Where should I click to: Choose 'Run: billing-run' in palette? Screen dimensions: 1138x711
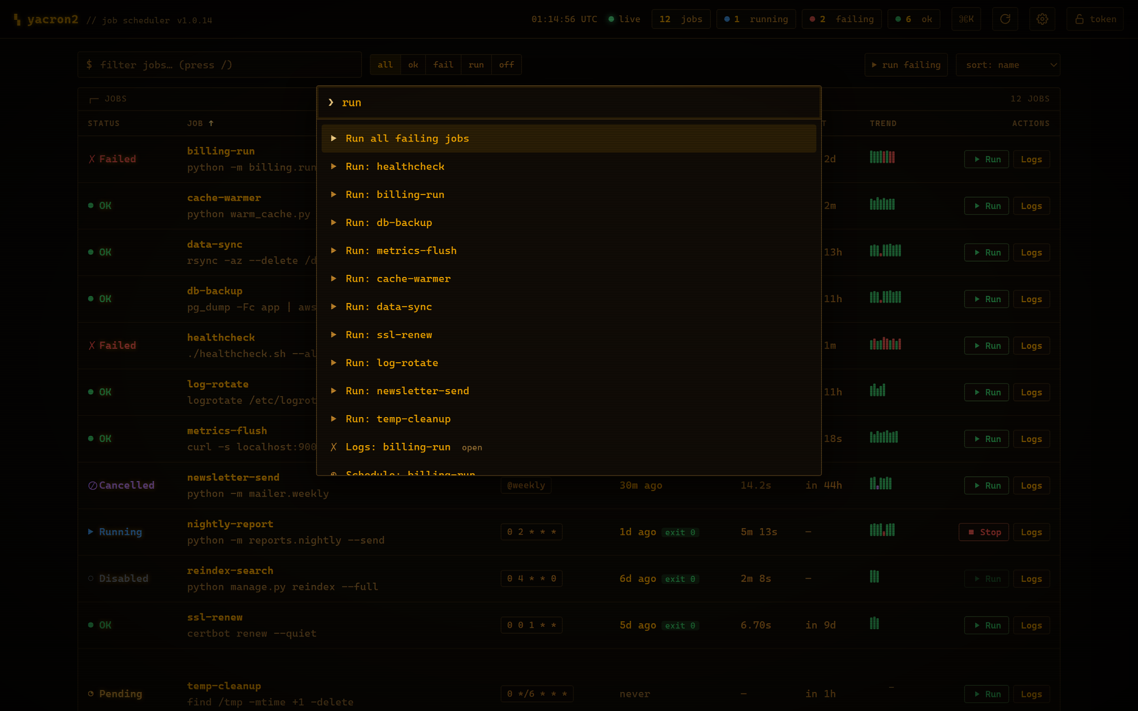[569, 194]
